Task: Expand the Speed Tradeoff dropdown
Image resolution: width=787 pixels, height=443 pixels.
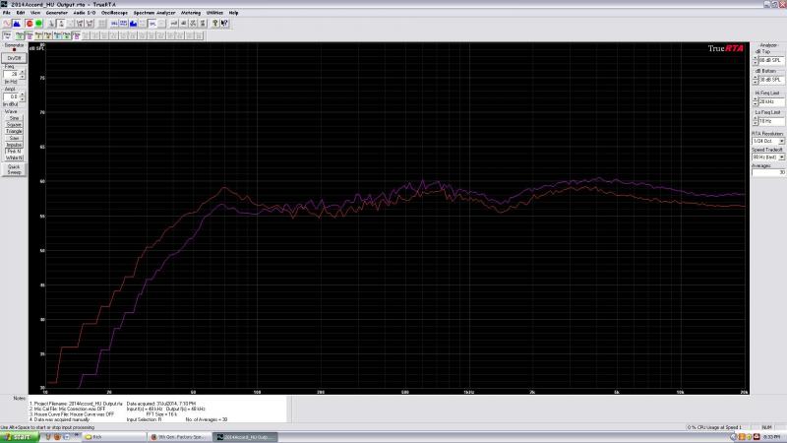Action: click(x=780, y=157)
